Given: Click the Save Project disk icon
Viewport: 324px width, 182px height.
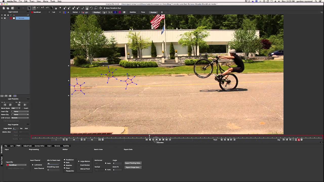Looking at the screenshot, I should coord(13,8).
